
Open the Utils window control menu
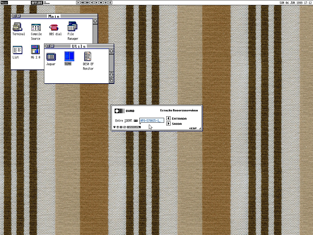click(48, 46)
